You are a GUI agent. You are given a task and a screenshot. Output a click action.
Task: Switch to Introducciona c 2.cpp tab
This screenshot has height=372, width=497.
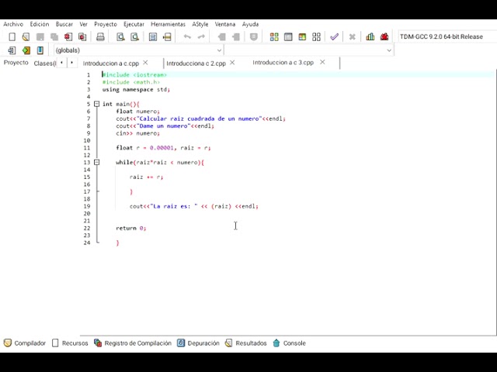pos(196,64)
